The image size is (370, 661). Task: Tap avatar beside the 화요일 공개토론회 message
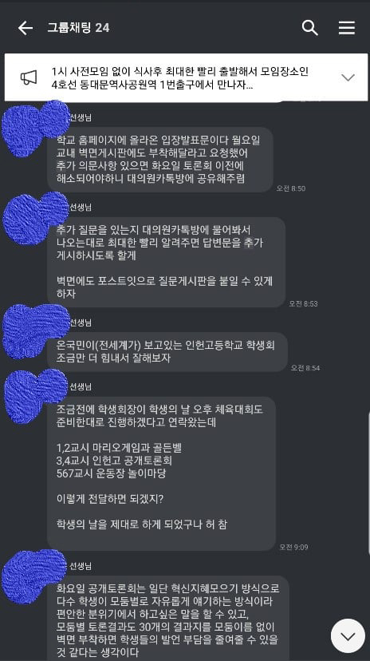tap(33, 576)
